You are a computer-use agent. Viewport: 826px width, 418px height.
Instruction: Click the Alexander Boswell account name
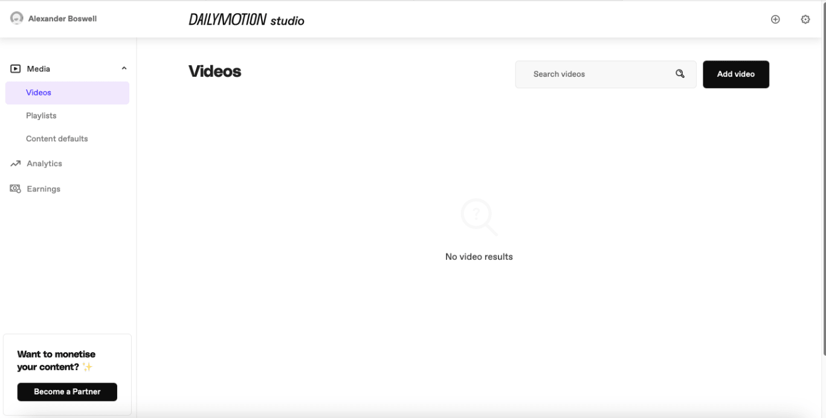[x=62, y=19]
